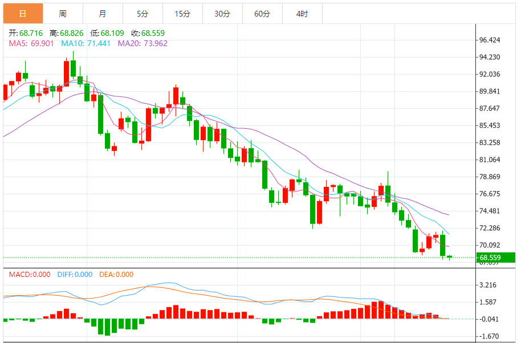This screenshot has width=521, height=343.
Task: Click the DIFF:0.000 indicator label
Action: [75, 275]
